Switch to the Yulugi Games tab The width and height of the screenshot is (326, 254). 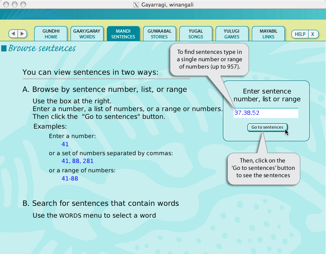[232, 34]
